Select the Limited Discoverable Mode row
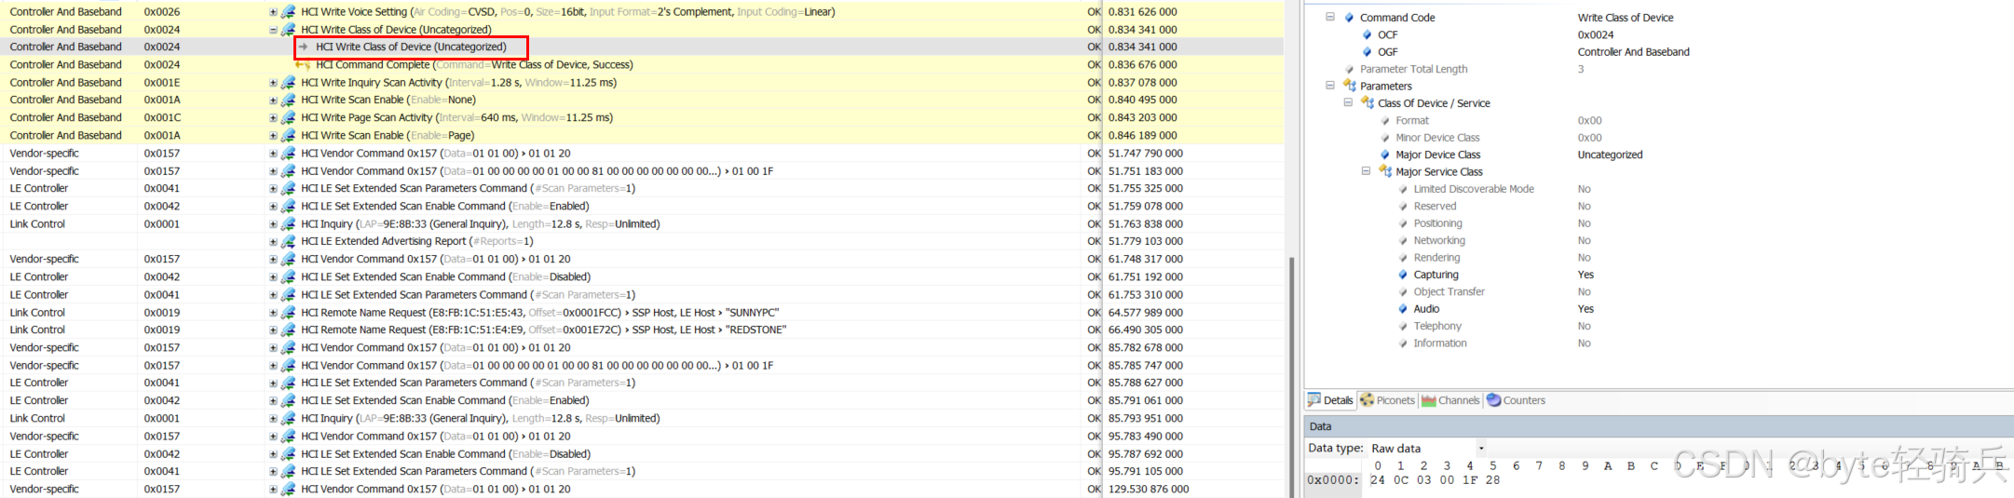 pyautogui.click(x=1658, y=189)
